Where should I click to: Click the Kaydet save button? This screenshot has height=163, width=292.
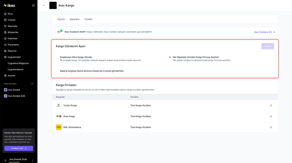[x=268, y=46]
